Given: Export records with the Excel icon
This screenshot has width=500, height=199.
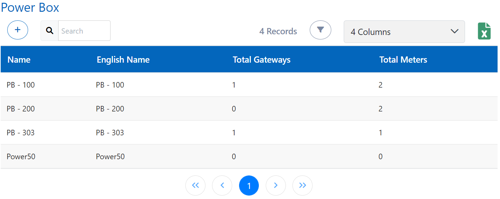Looking at the screenshot, I should [x=484, y=31].
